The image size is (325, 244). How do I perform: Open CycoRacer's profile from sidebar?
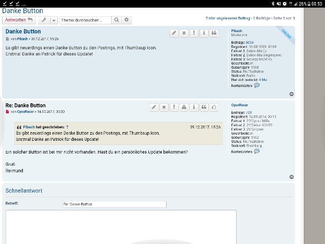[x=240, y=105]
